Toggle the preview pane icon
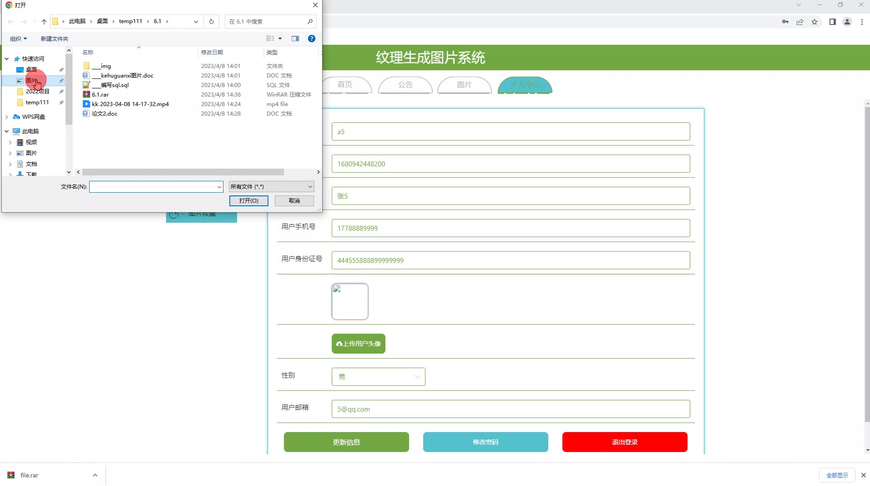Screen dimensions: 870x486 [295, 39]
